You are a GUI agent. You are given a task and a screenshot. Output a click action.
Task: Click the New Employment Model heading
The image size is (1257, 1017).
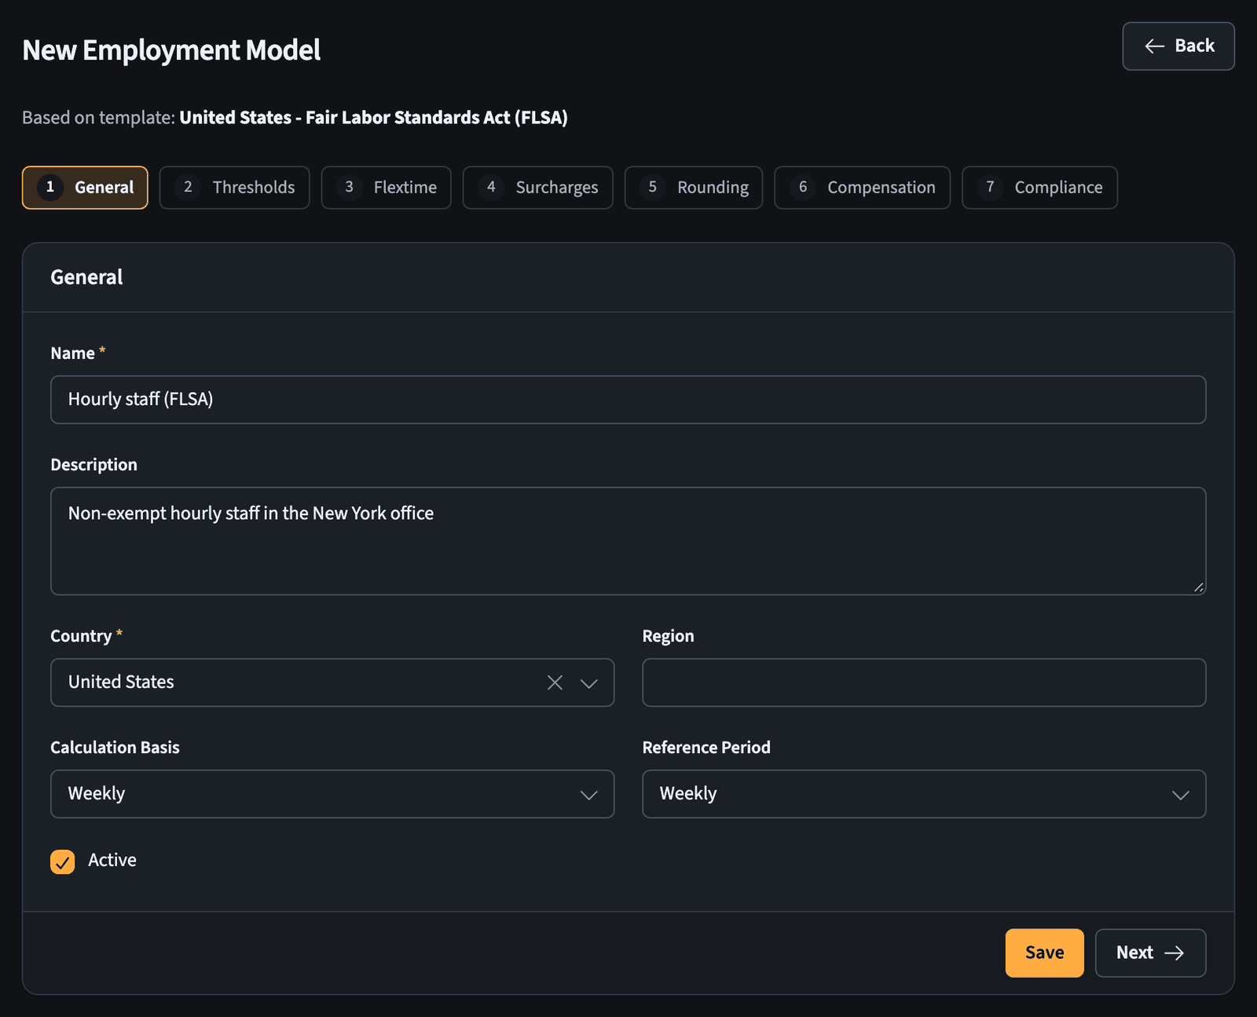171,50
